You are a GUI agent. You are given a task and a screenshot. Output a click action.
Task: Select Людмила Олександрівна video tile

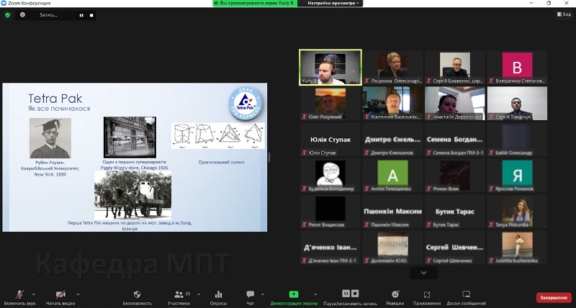click(x=392, y=68)
